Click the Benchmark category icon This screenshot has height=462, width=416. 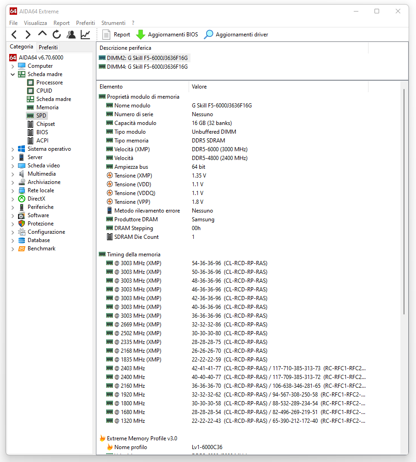(x=22, y=249)
